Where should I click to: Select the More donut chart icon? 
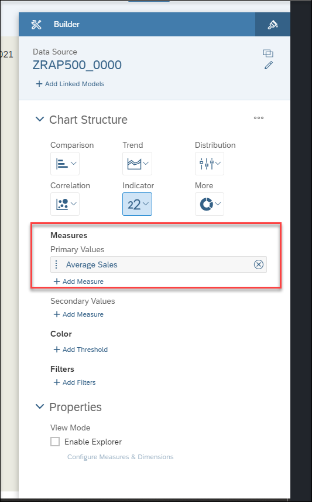(210, 204)
